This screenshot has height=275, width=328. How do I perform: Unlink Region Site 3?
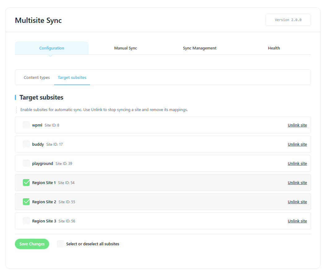[297, 221]
